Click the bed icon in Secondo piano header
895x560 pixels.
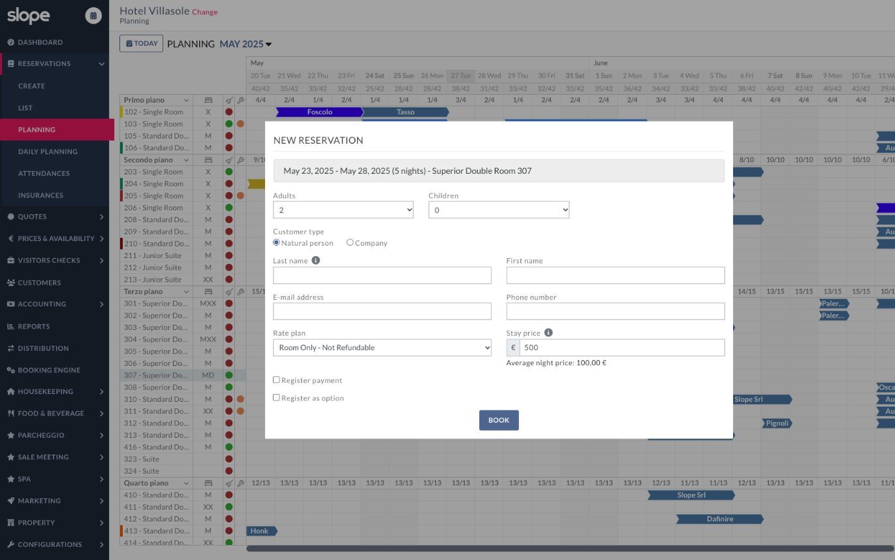208,160
